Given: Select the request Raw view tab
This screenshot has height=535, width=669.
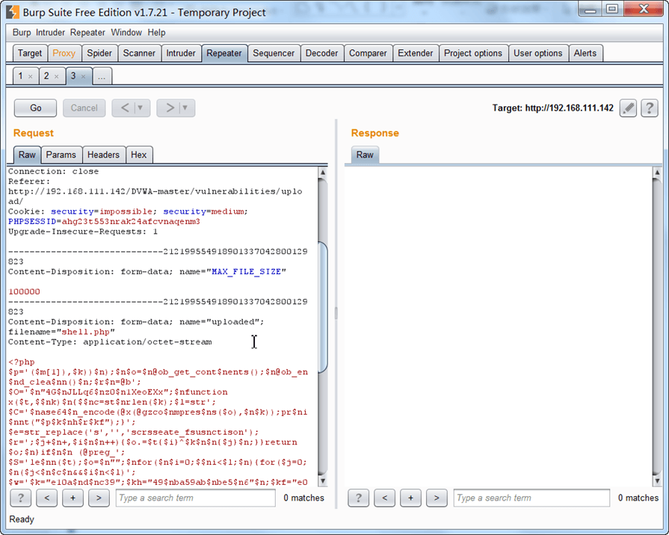Looking at the screenshot, I should (x=27, y=155).
